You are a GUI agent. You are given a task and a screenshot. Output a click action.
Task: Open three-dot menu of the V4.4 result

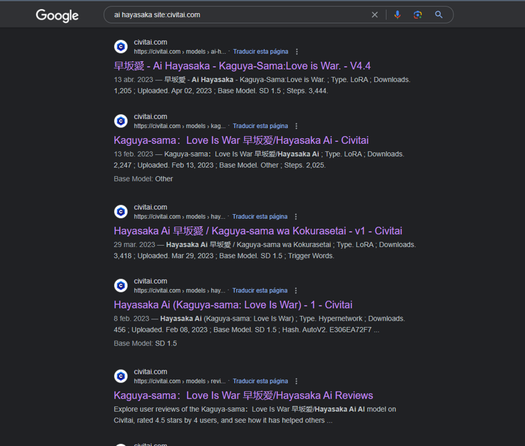[297, 52]
